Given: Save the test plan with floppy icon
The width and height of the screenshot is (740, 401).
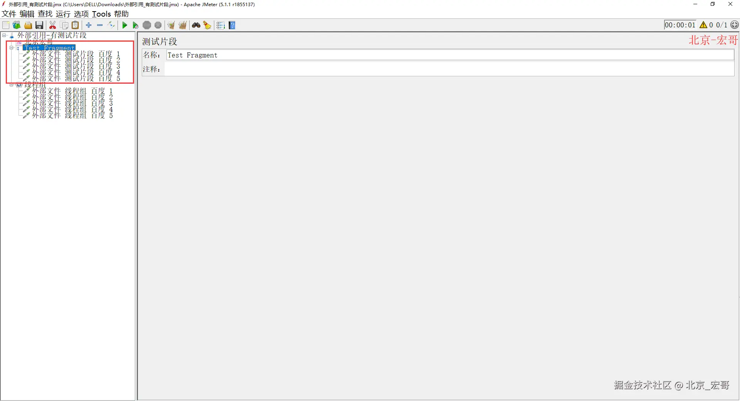Looking at the screenshot, I should pos(39,25).
